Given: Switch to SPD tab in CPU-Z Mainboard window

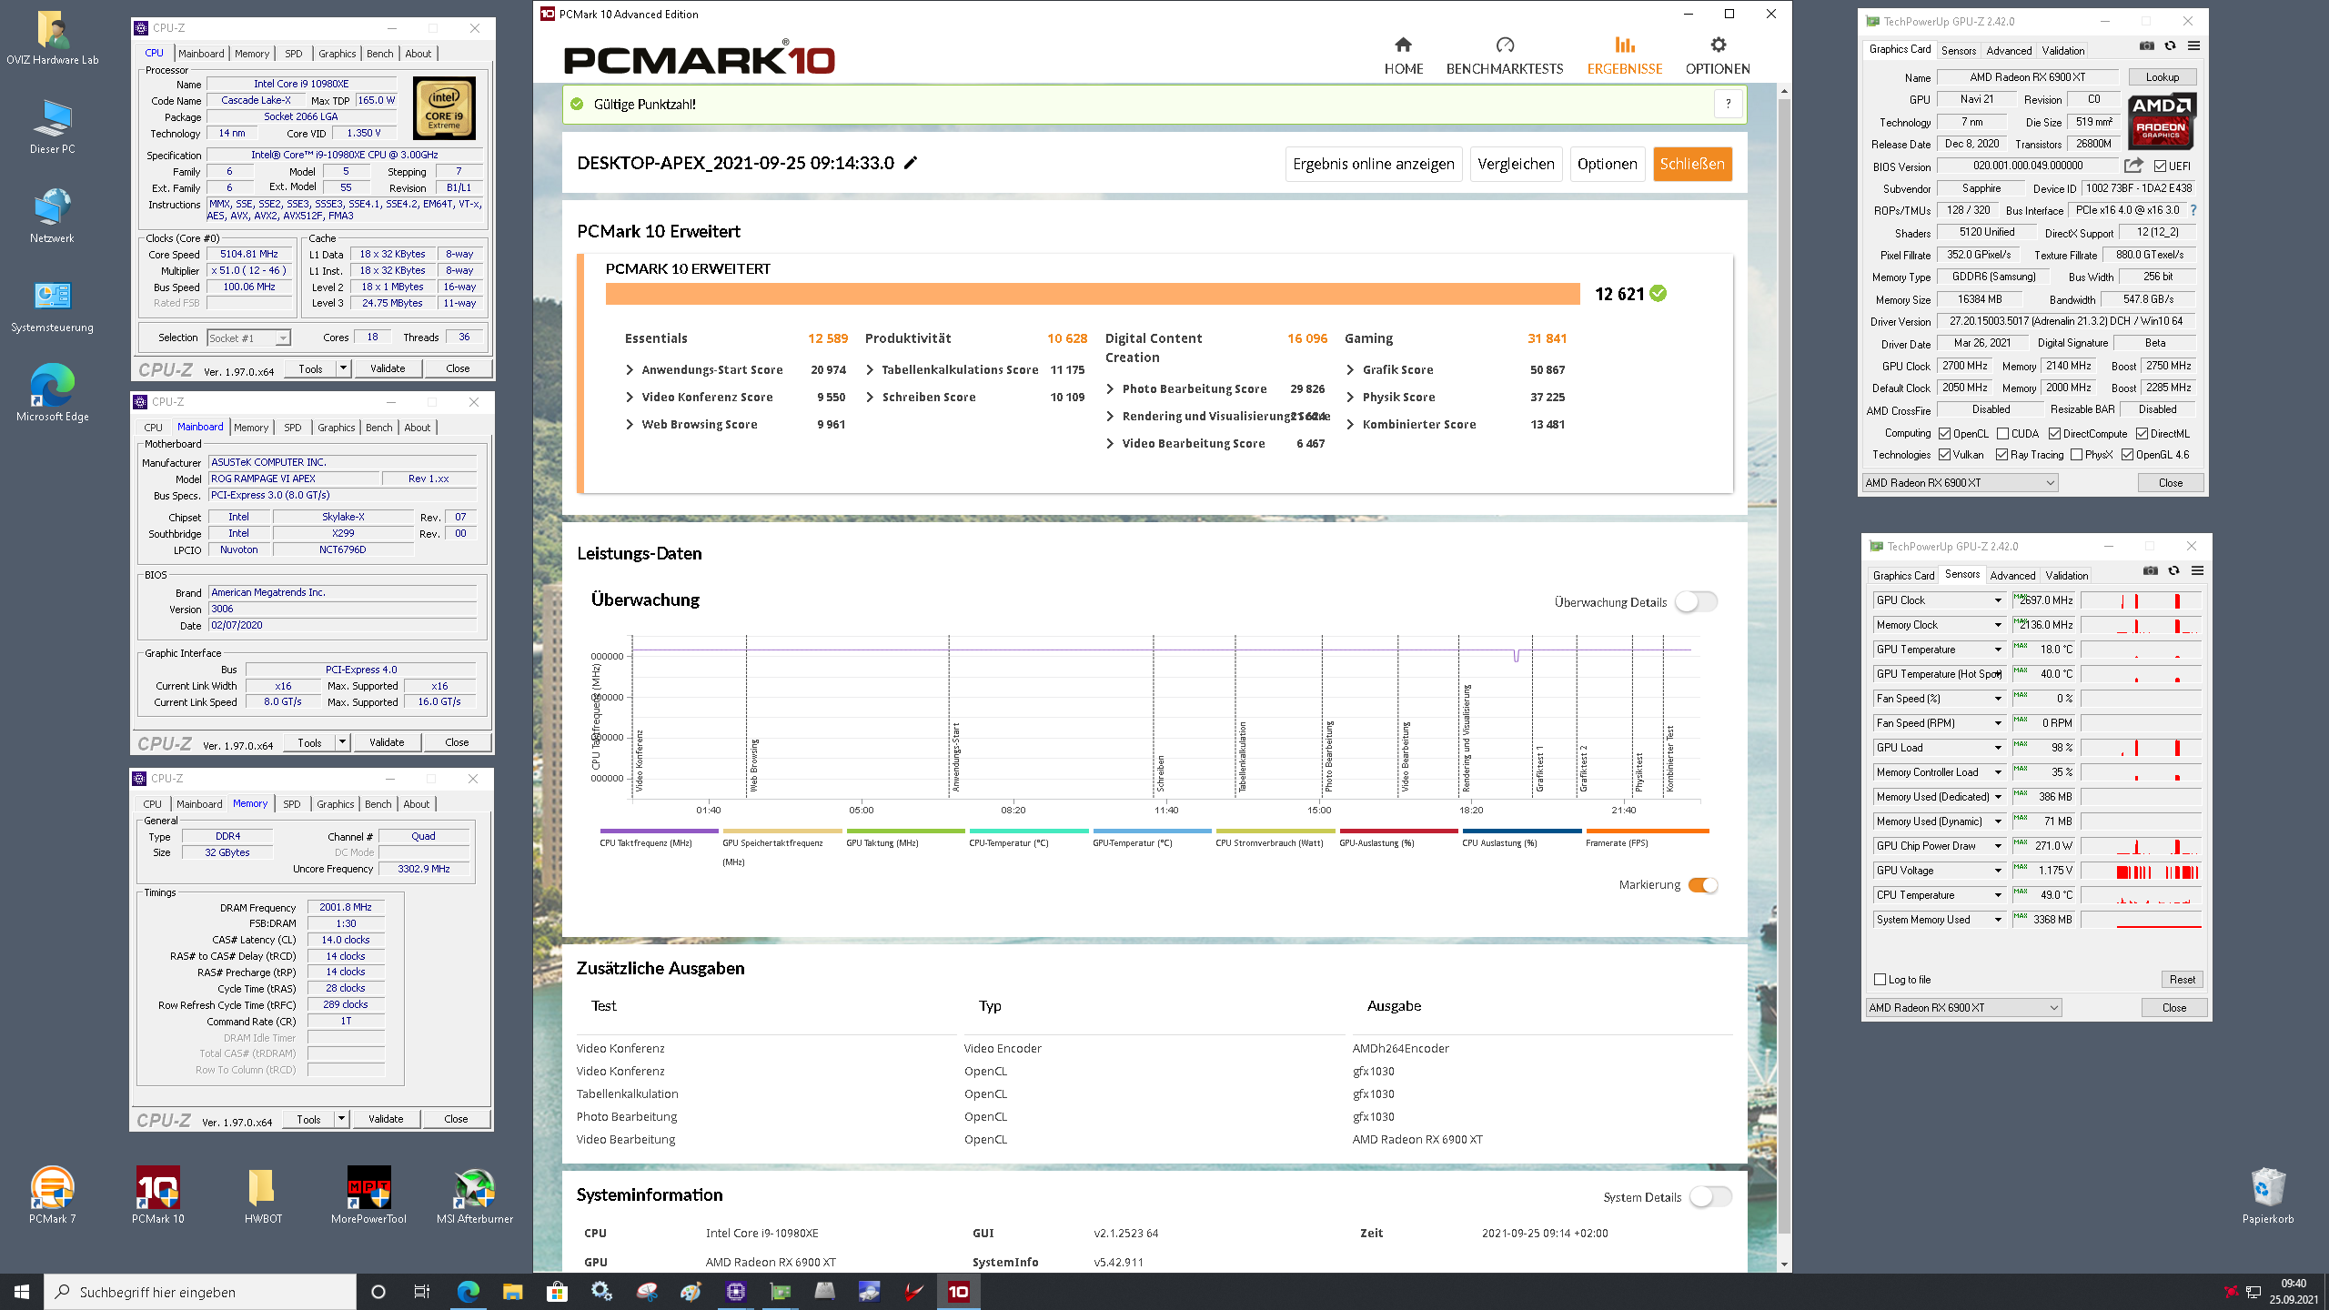Looking at the screenshot, I should point(292,428).
